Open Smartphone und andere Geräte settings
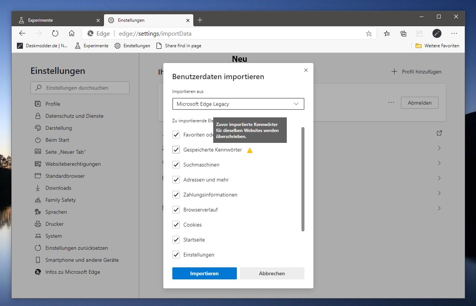The height and width of the screenshot is (306, 476). click(x=82, y=260)
